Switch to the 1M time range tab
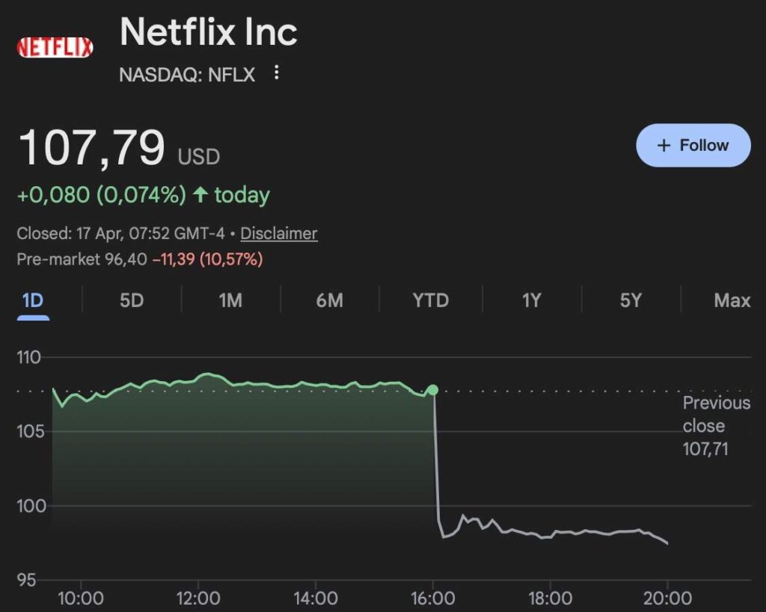766x612 pixels. (230, 300)
